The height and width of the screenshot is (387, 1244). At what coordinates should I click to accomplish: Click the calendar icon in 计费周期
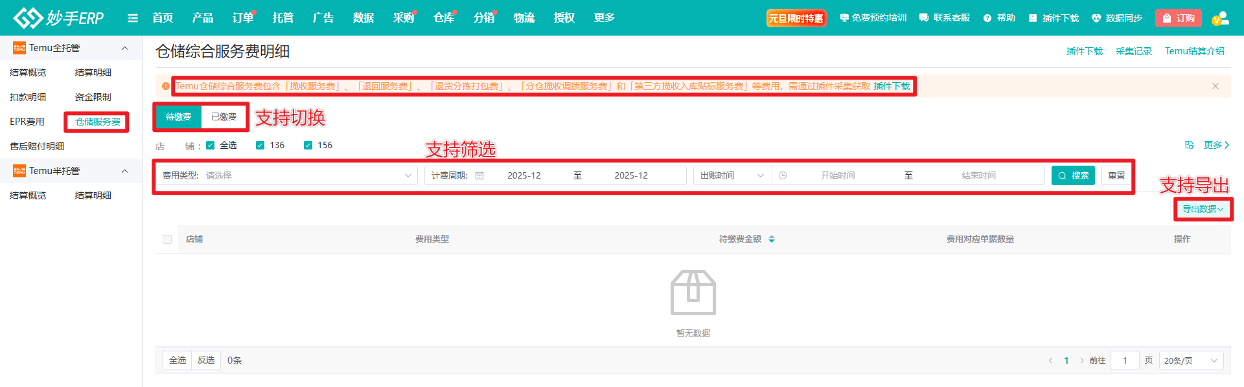coord(479,175)
